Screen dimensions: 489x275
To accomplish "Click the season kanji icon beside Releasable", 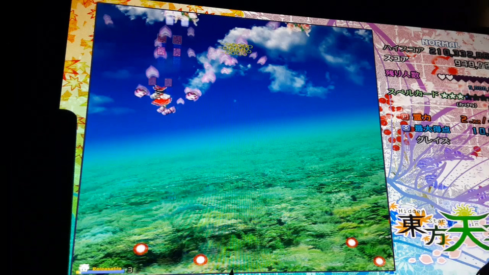I will coord(84,268).
